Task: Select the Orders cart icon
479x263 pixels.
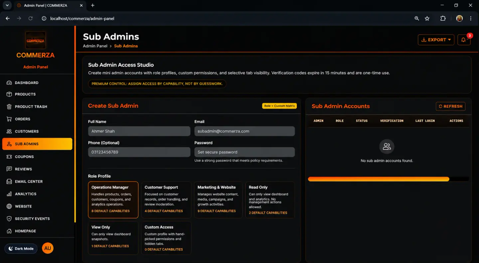Action: point(9,119)
